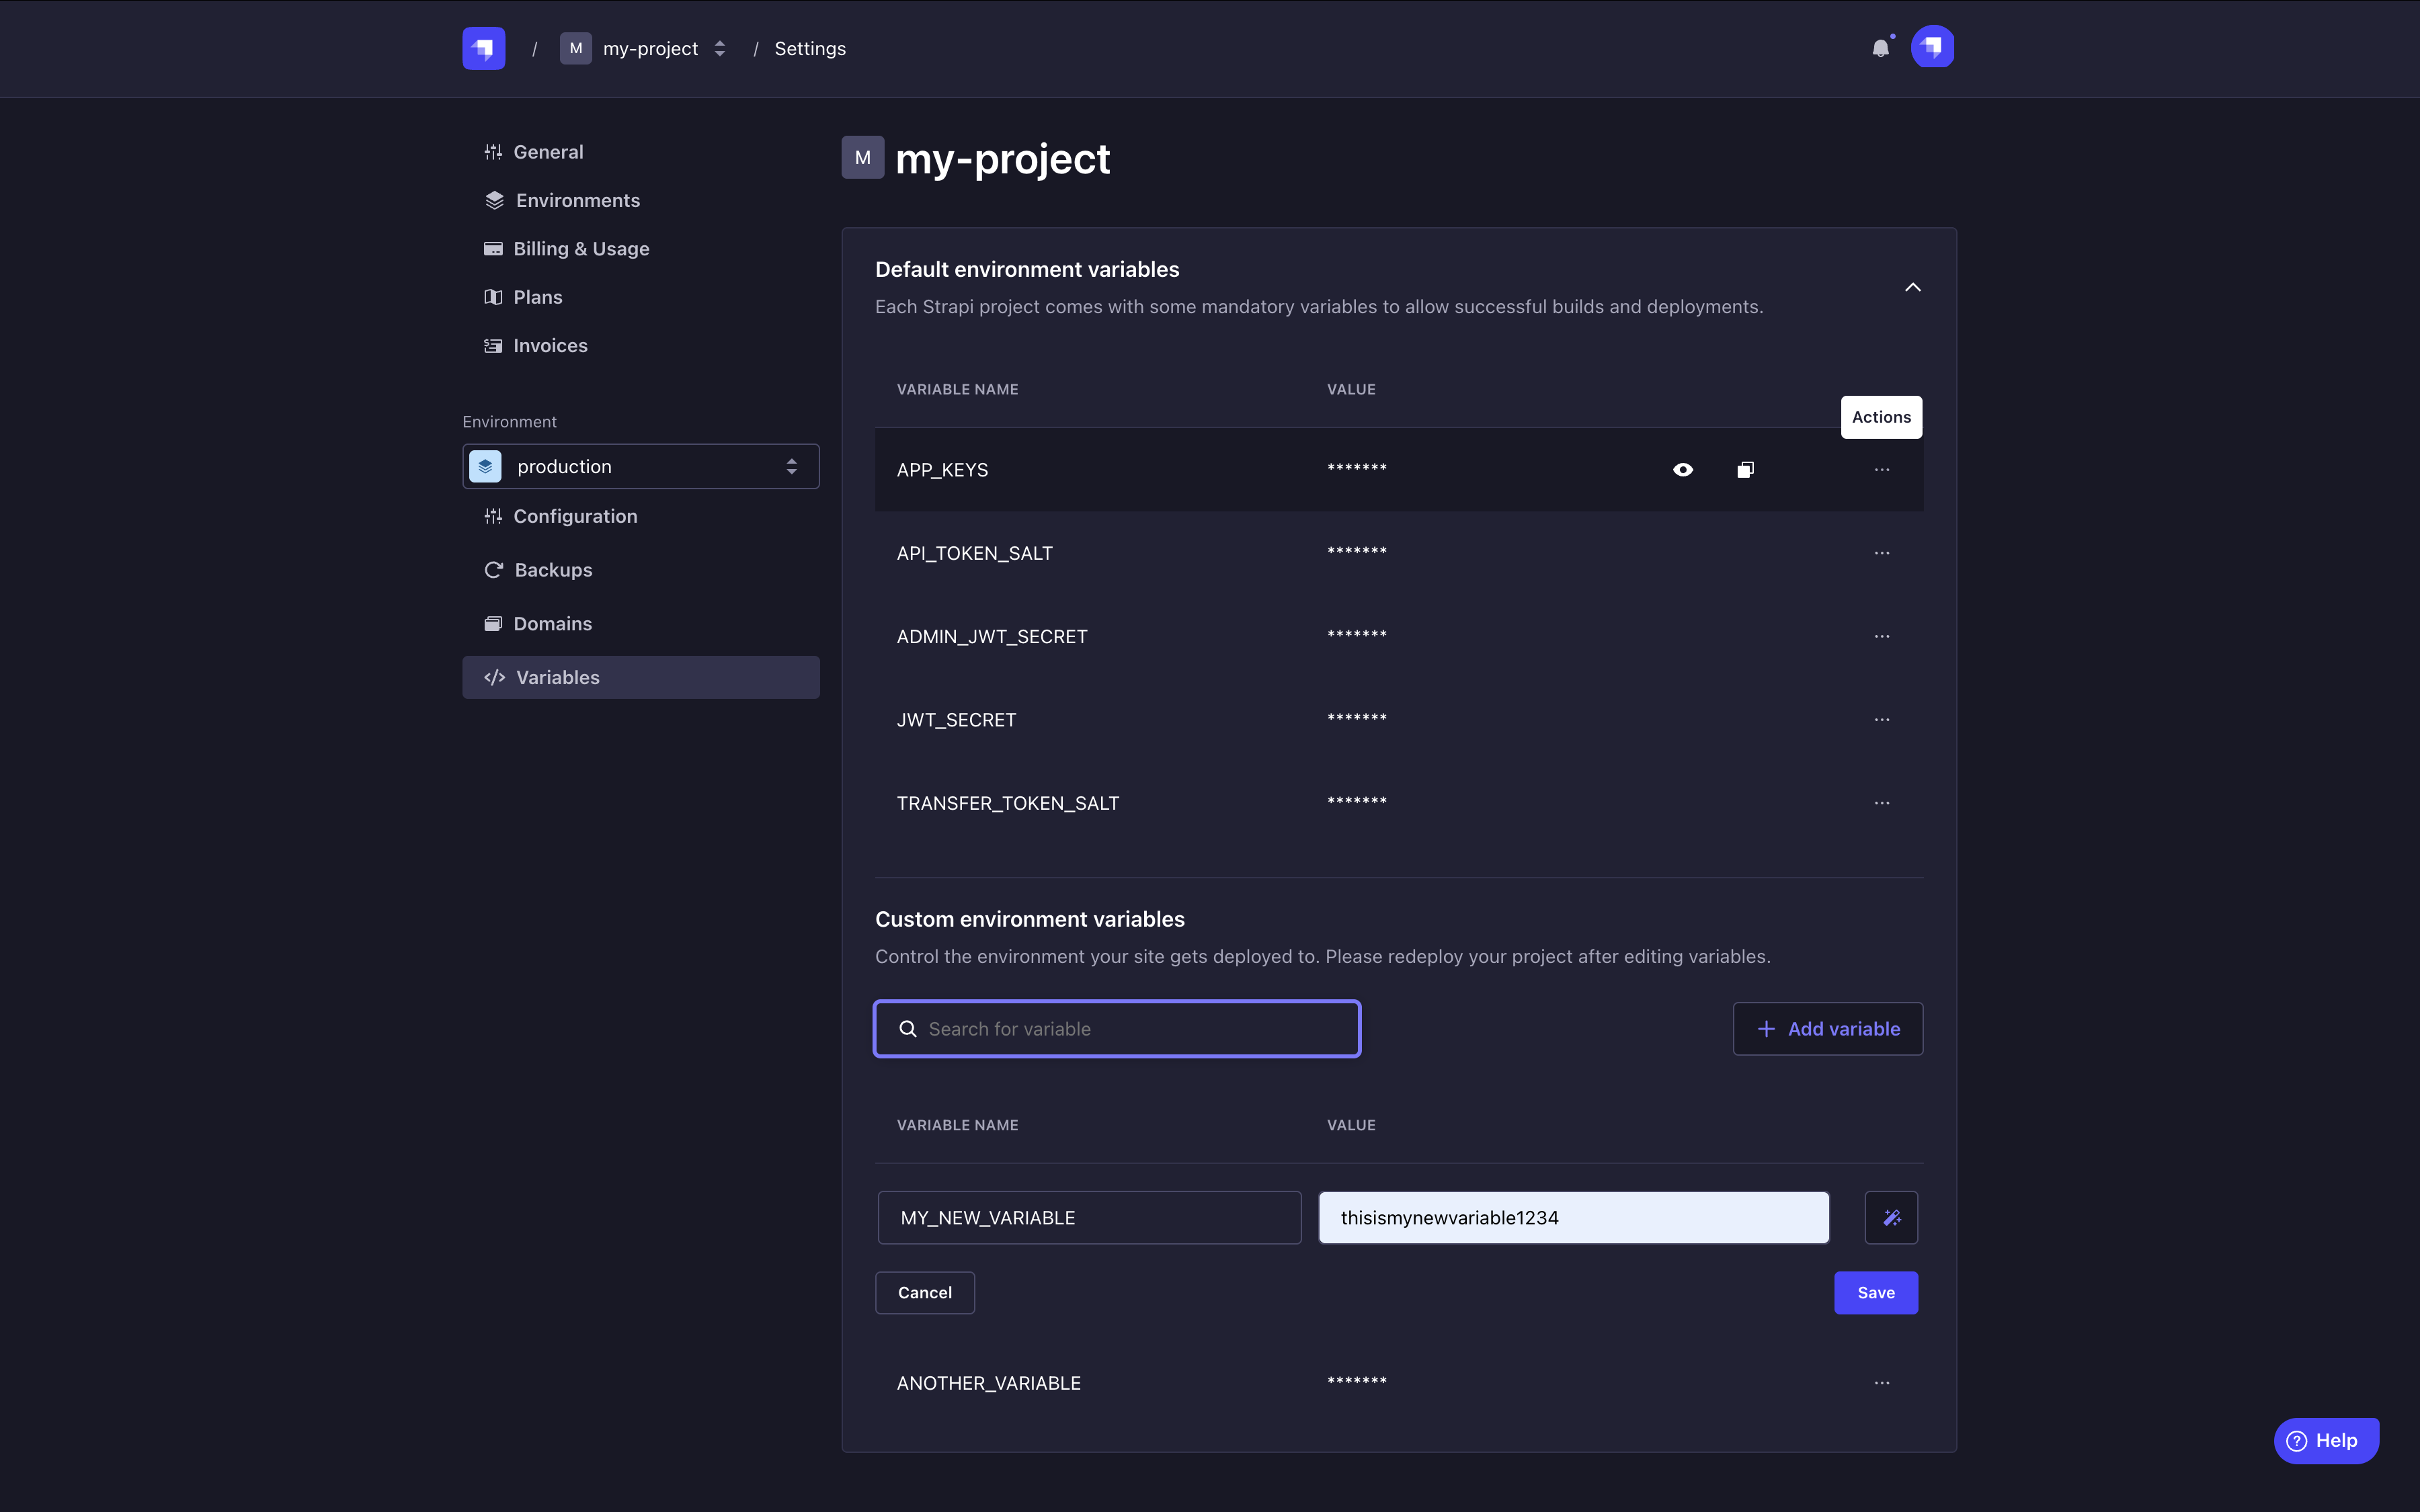Screen dimensions: 2420x1512
Task: Open the notifications bell
Action: pyautogui.click(x=1880, y=48)
